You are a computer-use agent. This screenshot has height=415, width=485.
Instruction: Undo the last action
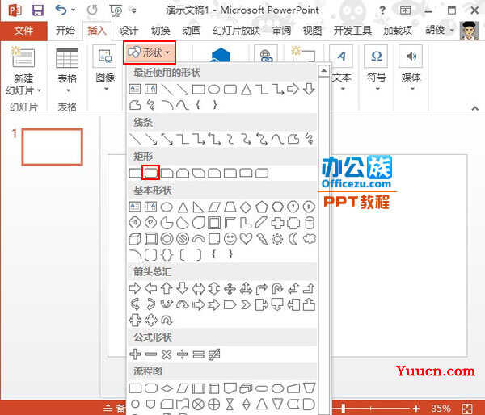click(x=61, y=10)
